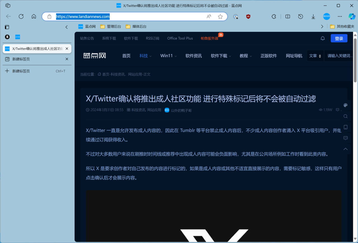Expand the Win11 navigation menu

click(168, 56)
